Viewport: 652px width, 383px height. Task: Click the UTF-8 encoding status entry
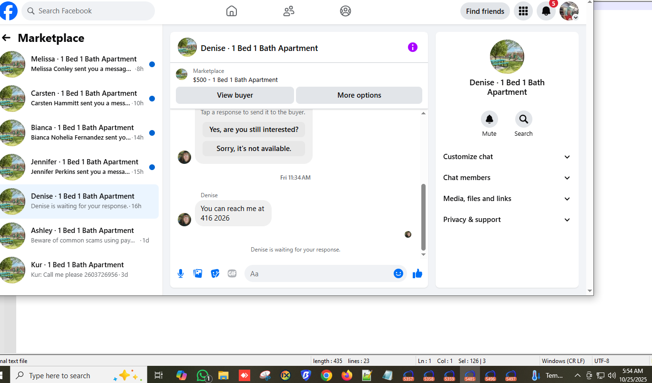pos(602,361)
